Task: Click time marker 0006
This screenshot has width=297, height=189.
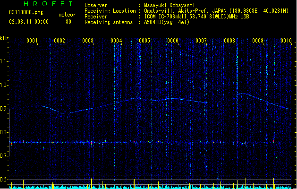Action: (173, 41)
